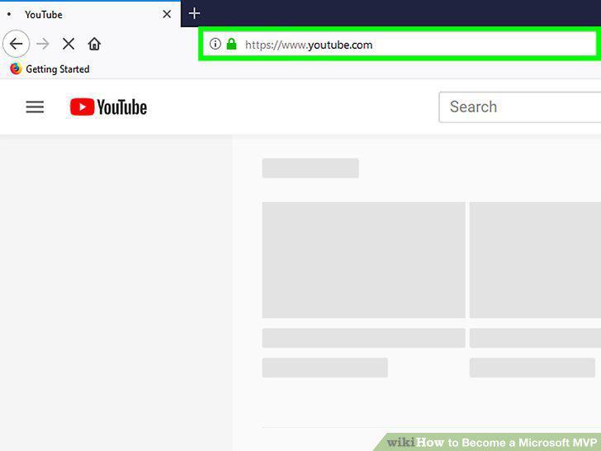Click the YouTube logo
601x451 pixels.
point(108,107)
